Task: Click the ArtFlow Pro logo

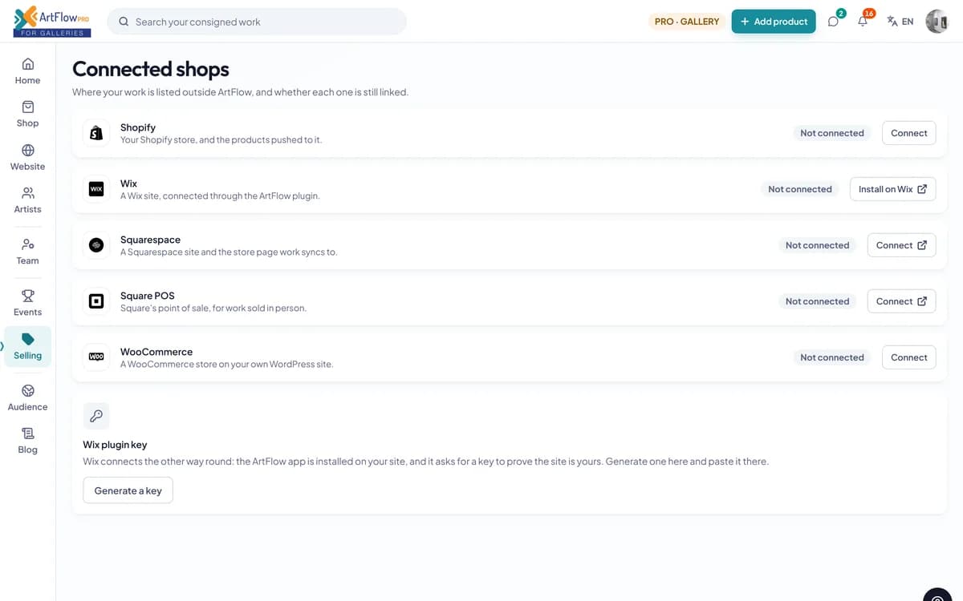Action: [x=52, y=21]
